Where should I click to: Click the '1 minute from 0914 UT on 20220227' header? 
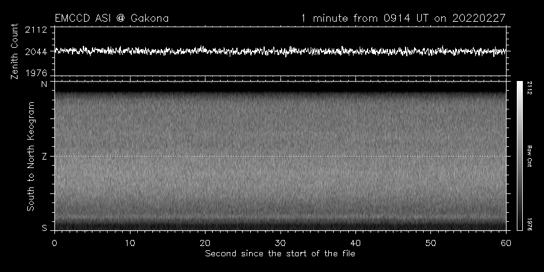pyautogui.click(x=404, y=18)
